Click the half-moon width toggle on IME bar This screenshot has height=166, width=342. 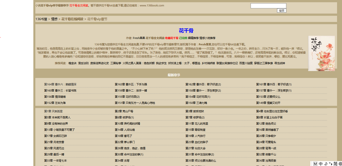(326, 163)
